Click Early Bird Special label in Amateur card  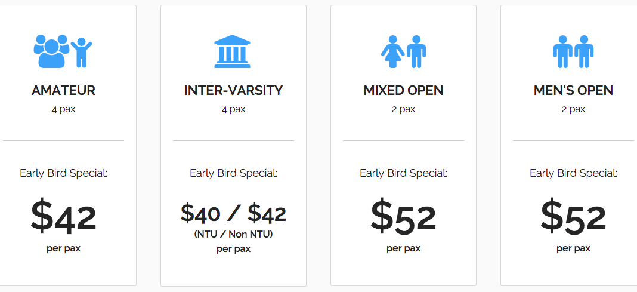[x=63, y=174]
